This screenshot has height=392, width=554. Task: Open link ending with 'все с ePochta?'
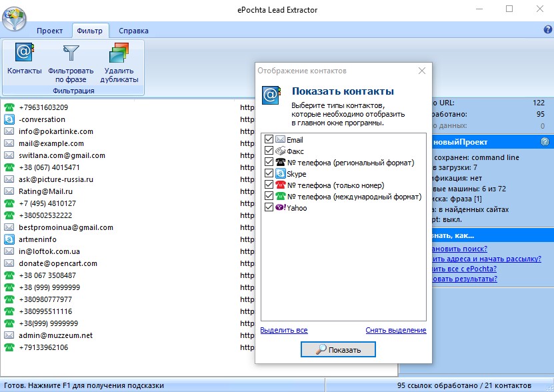(x=464, y=269)
